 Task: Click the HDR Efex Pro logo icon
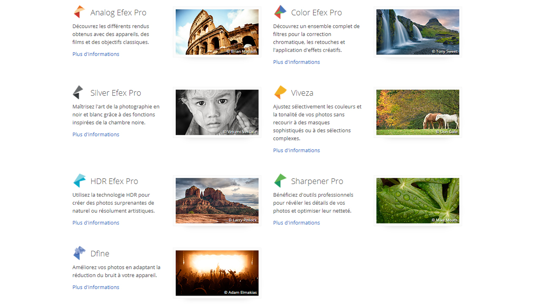pyautogui.click(x=79, y=180)
